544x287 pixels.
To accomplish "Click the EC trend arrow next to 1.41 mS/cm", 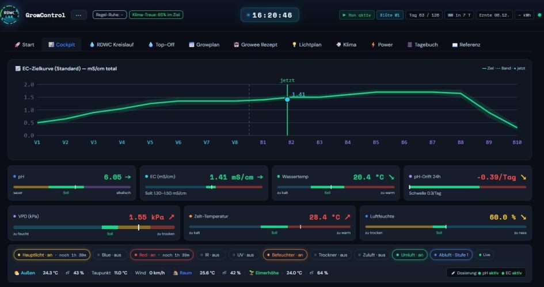I will 260,177.
